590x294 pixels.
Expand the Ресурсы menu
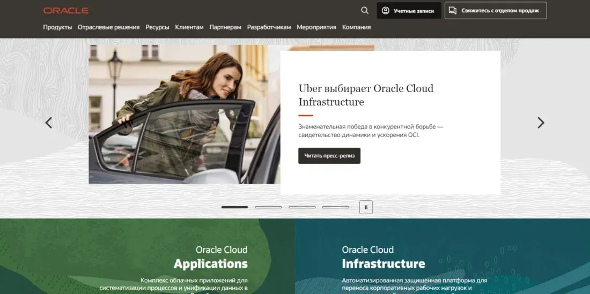pyautogui.click(x=157, y=27)
